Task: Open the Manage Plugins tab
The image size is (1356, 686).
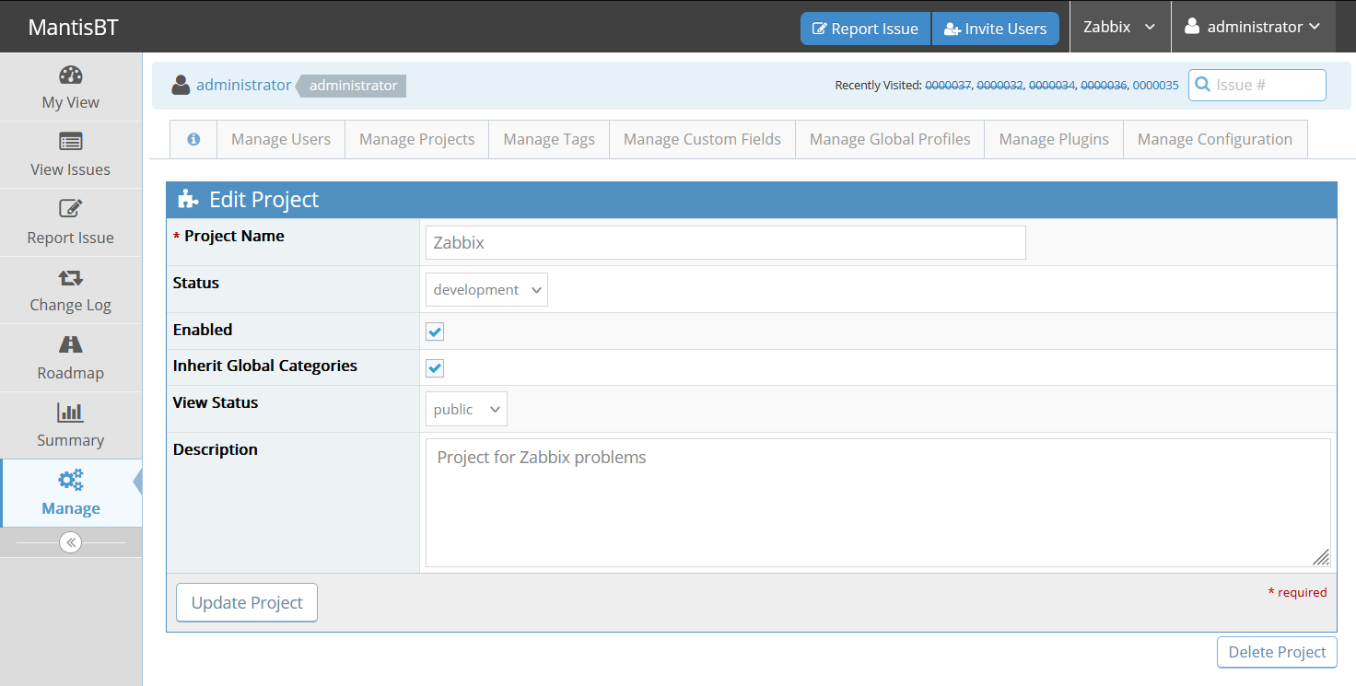Action: tap(1054, 139)
